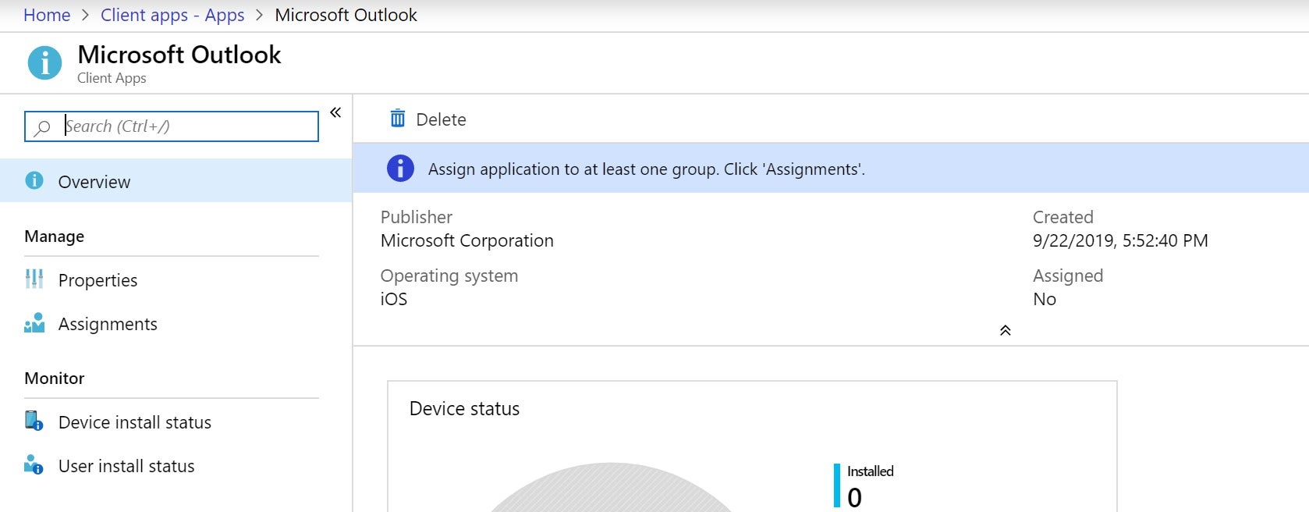Open Client apps - Apps breadcrumb
Screen dimensions: 1309x512
tap(172, 15)
